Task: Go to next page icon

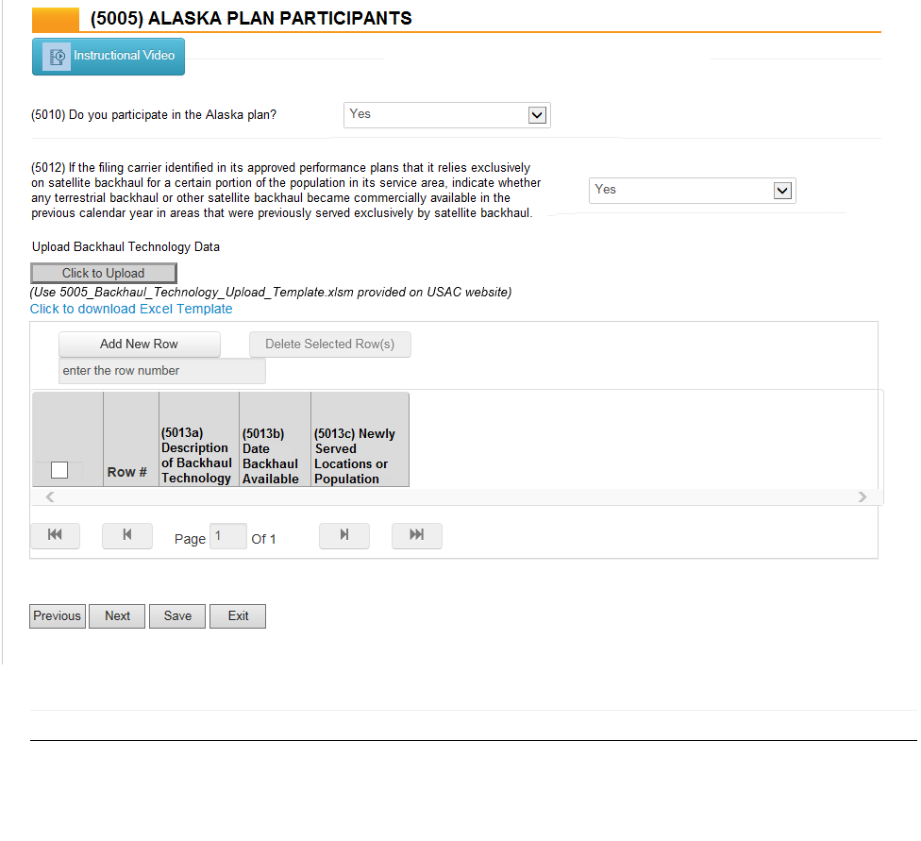Action: (344, 535)
